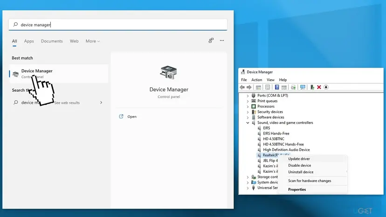
Task: Select the JBL Flip 4 device
Action: (270, 160)
